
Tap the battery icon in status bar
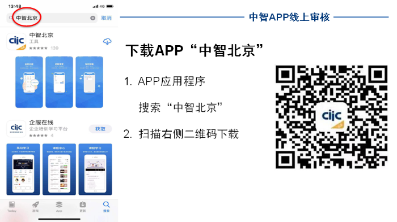(110, 6)
